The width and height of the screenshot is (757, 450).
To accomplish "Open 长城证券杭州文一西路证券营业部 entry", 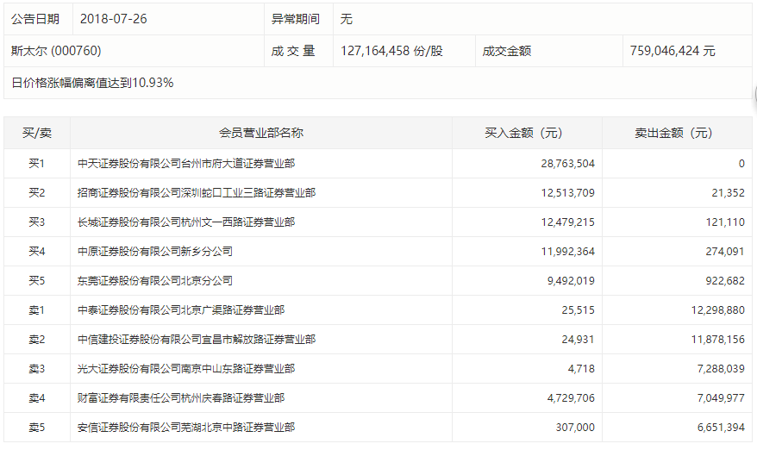I will tap(186, 222).
